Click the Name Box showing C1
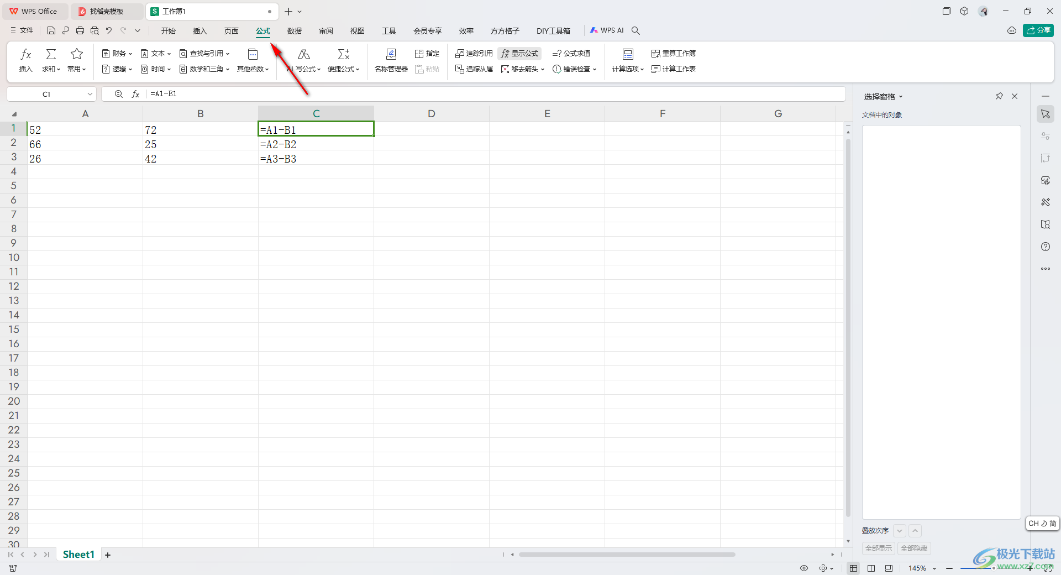1061x575 pixels. 52,94
